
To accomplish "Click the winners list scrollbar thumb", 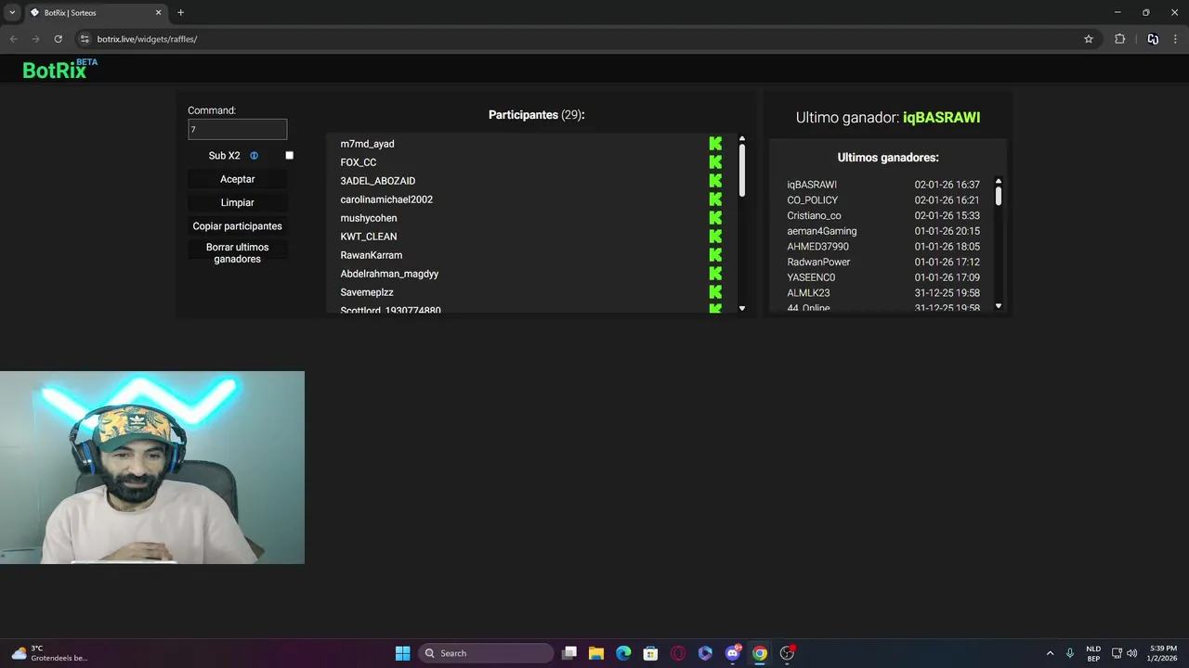I will pyautogui.click(x=999, y=196).
